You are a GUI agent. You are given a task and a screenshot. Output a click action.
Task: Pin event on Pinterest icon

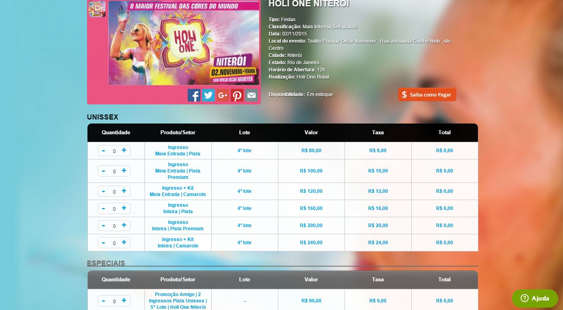(237, 95)
